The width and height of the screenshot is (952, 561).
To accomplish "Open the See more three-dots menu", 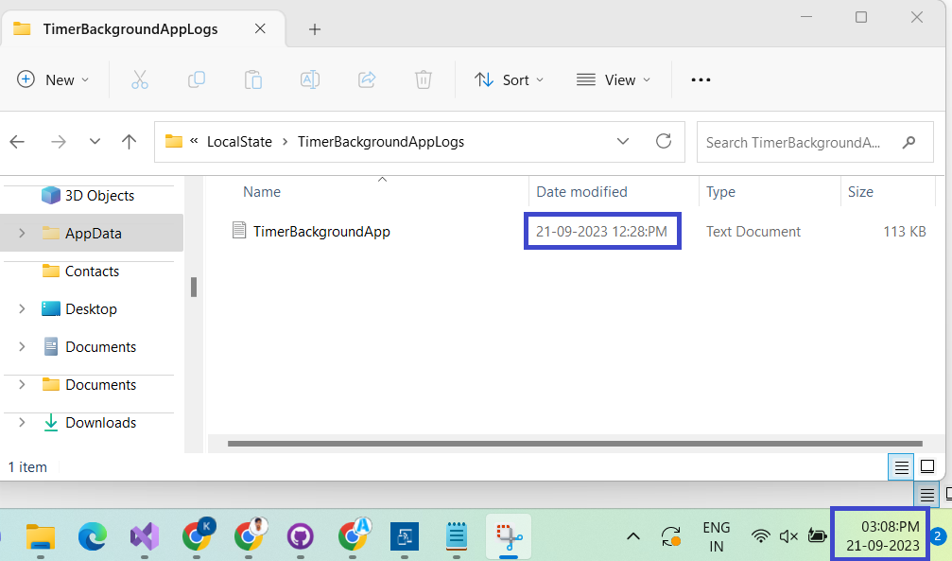I will 701,79.
